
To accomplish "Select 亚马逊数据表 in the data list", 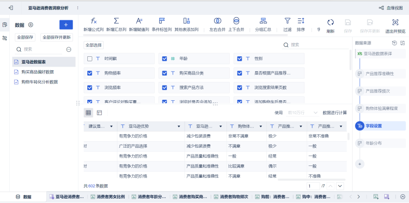I will pyautogui.click(x=44, y=62).
